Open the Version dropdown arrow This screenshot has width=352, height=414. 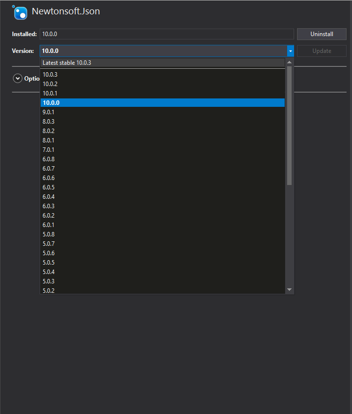coord(291,51)
